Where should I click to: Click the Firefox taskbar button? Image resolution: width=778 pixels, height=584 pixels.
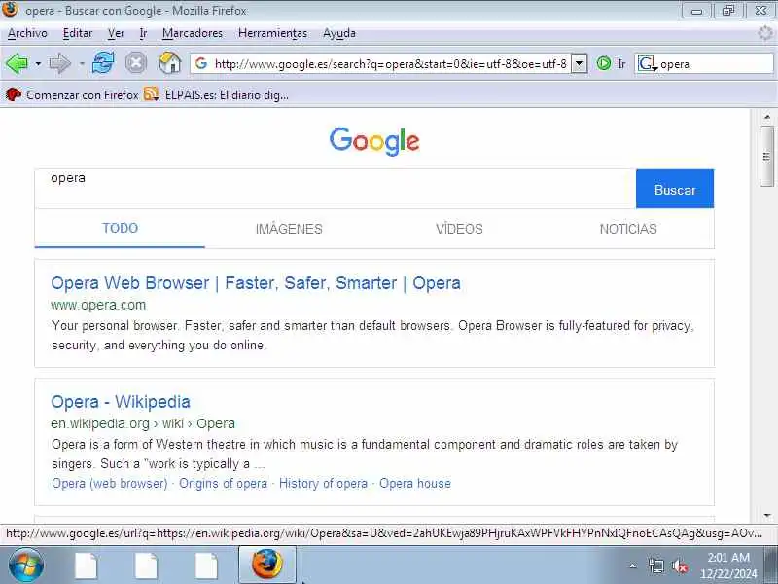(x=266, y=565)
